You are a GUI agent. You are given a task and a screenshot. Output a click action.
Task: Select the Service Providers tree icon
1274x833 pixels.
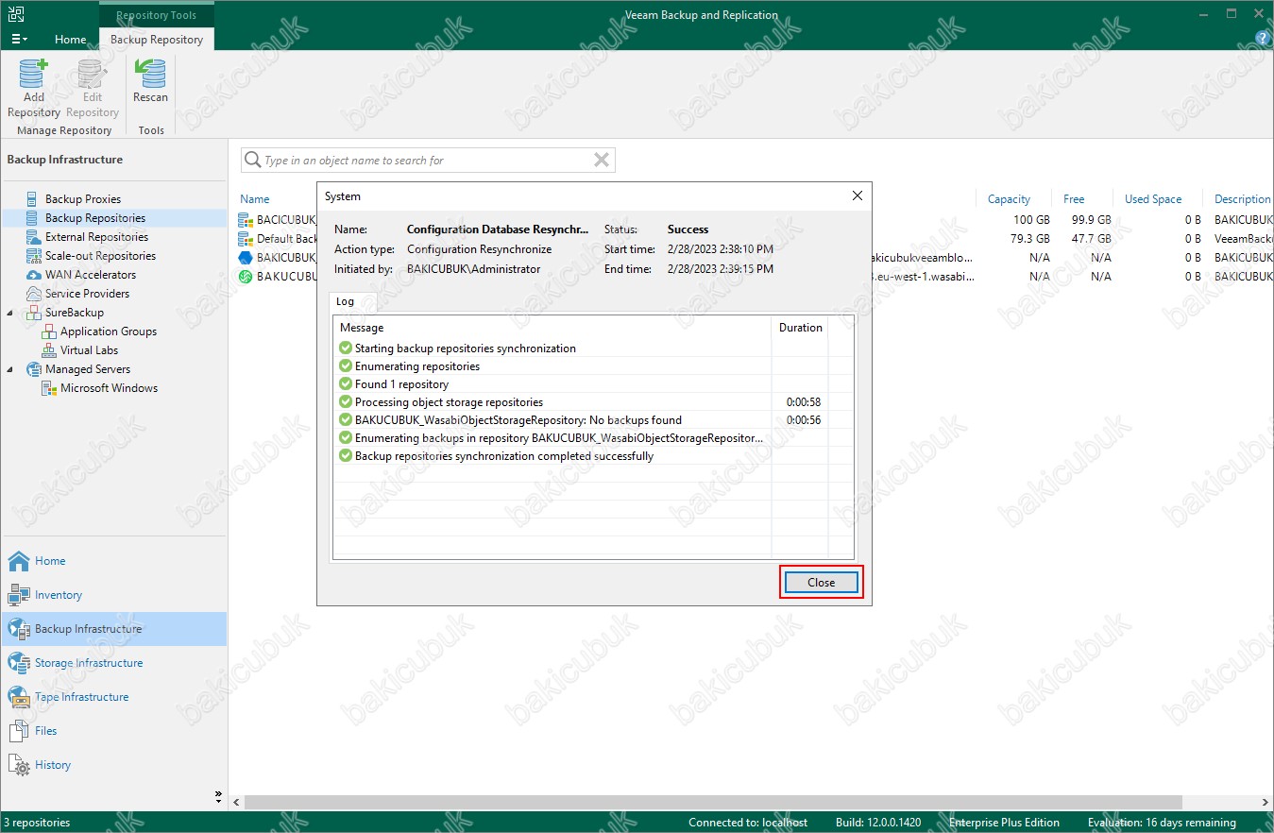click(34, 294)
